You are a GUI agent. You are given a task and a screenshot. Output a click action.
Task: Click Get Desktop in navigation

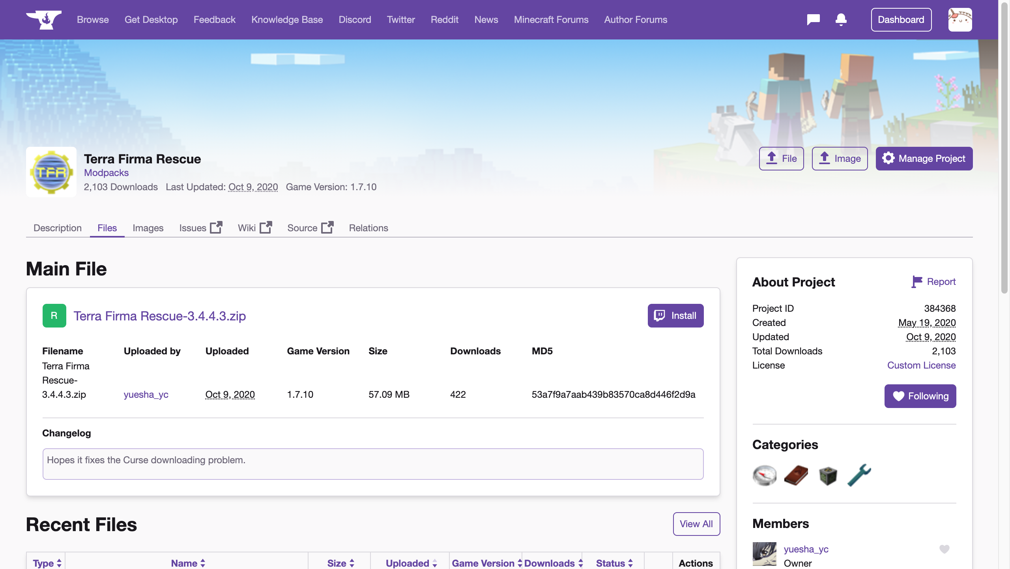151,20
